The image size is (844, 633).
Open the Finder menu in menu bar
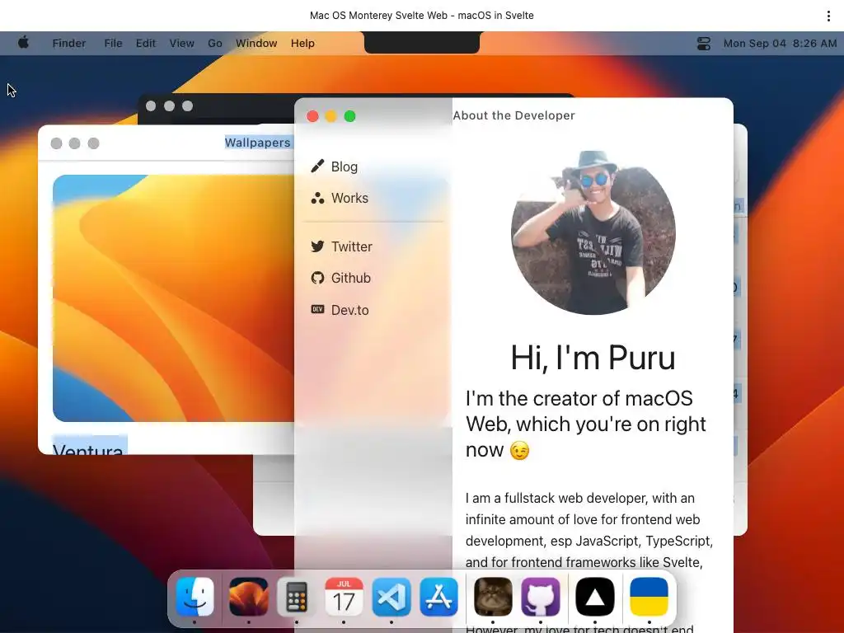tap(69, 43)
